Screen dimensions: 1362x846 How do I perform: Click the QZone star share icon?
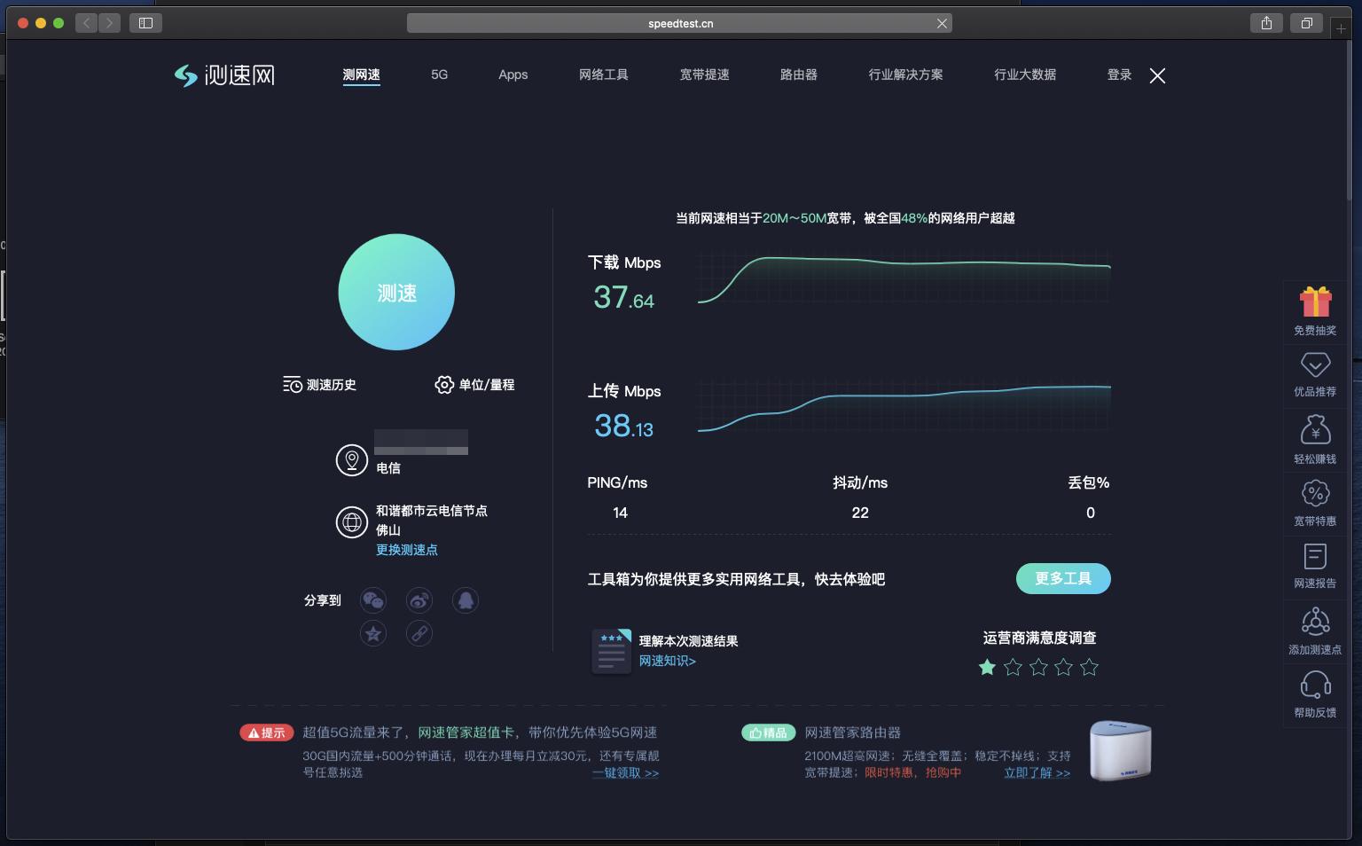pos(373,633)
